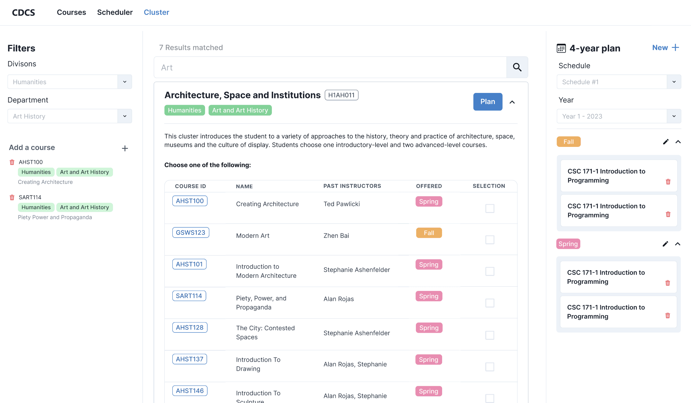This screenshot has height=403, width=691.
Task: Open the Humanities divisions dropdown
Action: coord(70,82)
